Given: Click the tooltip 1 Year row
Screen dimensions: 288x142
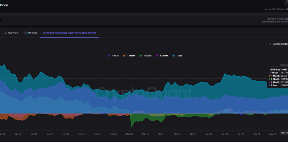Looking at the screenshot, I should click(278, 85).
